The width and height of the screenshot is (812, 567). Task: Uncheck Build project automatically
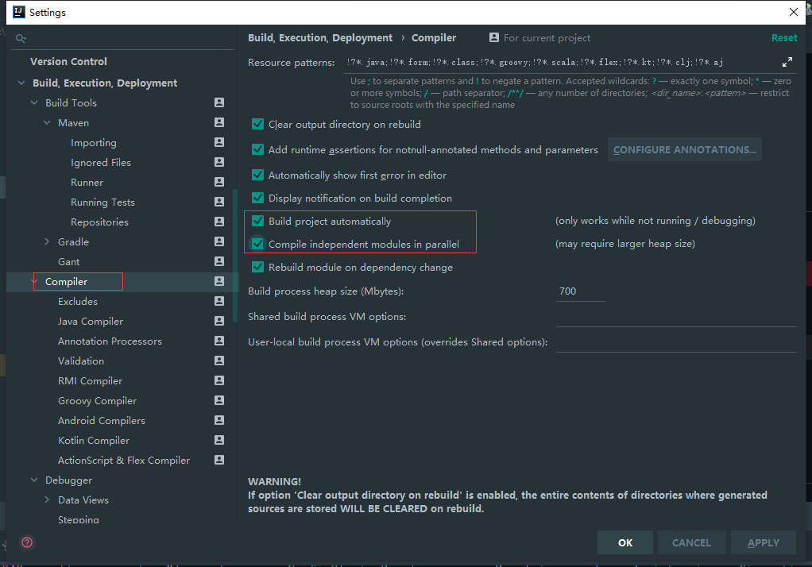tap(257, 221)
